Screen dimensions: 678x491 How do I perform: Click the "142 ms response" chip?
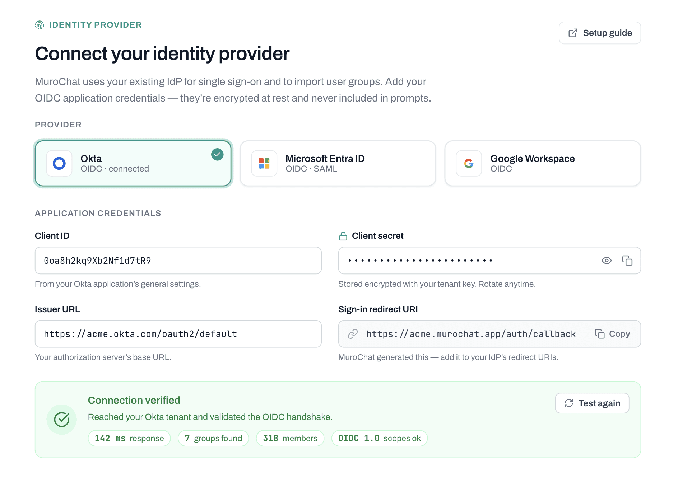click(129, 438)
